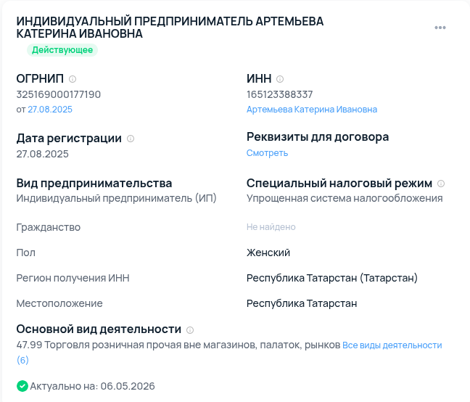Click the 47.99 main activity description

pos(178,345)
